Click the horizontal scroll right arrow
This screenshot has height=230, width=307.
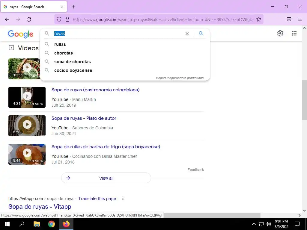(x=300, y=215)
